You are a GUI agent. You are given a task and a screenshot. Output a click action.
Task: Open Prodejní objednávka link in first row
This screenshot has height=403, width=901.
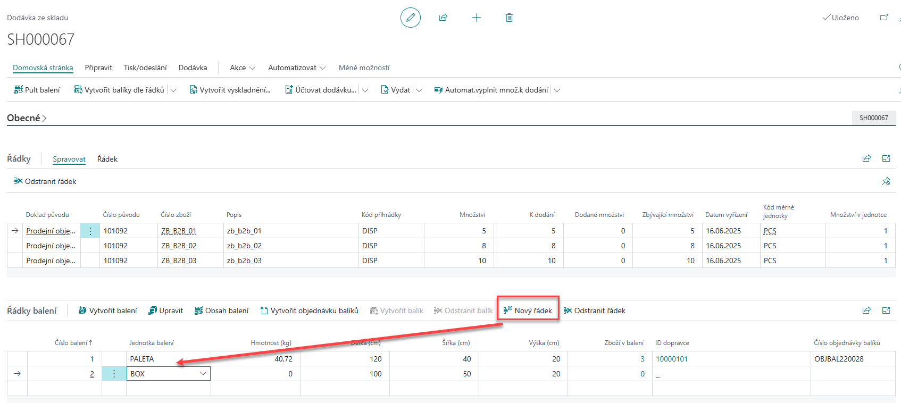51,231
